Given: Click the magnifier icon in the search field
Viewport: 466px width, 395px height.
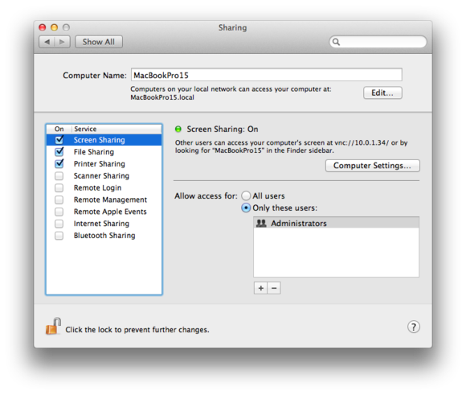Looking at the screenshot, I should tap(336, 42).
